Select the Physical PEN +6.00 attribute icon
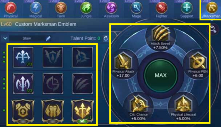Viewport: 221px width, 127px height. 198,61
